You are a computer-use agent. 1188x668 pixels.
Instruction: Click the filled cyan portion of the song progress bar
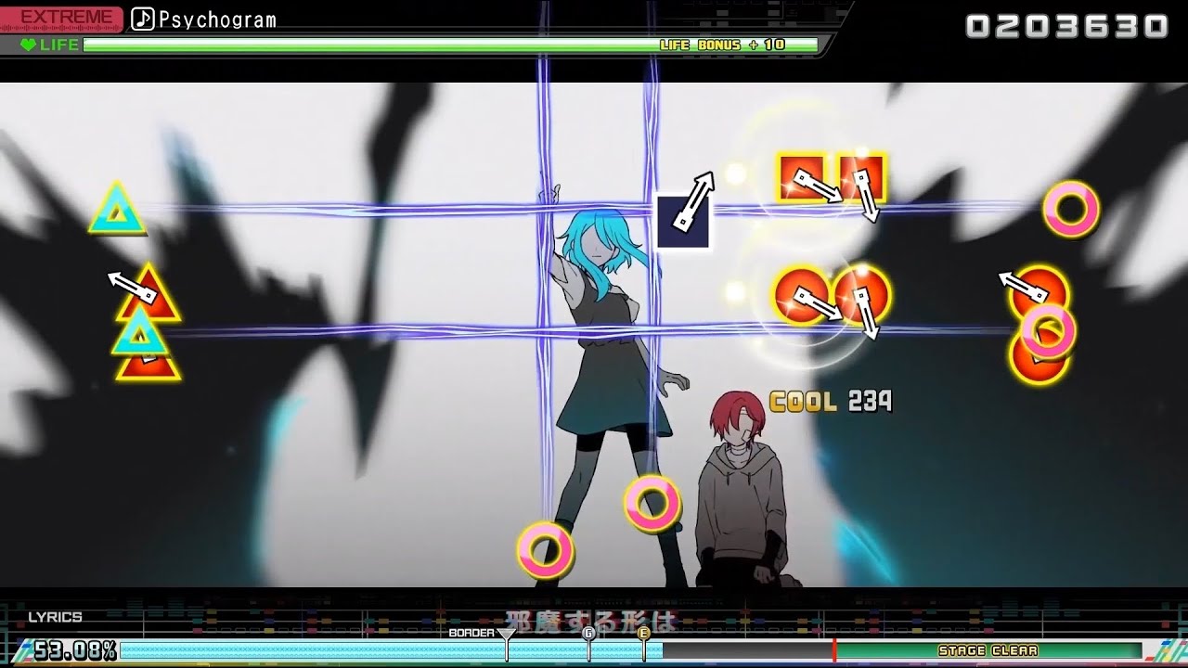click(x=391, y=650)
